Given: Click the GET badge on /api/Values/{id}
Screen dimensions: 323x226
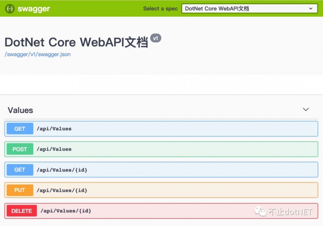Looking at the screenshot, I should click(20, 170).
